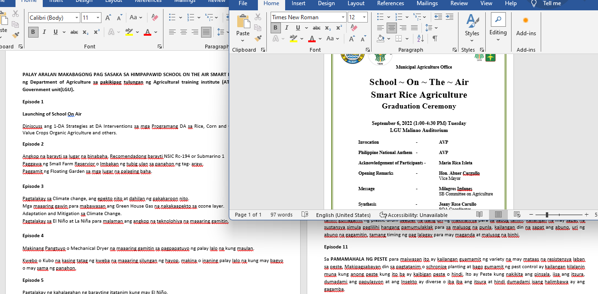Apply superscript in the back window

[x=97, y=32]
